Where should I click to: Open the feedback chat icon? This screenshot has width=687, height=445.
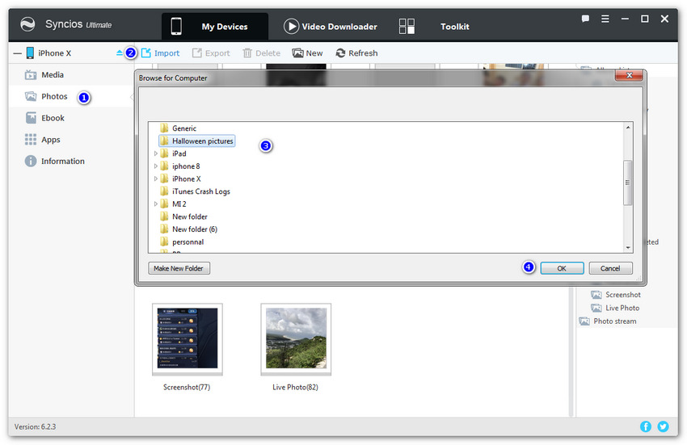coord(585,19)
